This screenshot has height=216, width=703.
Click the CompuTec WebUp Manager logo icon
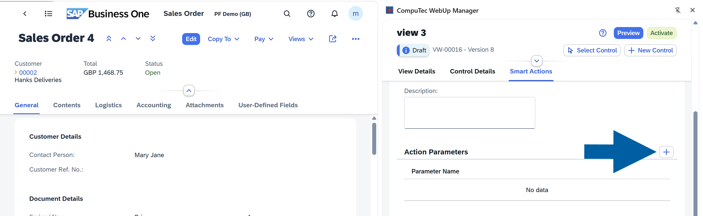[x=390, y=10]
